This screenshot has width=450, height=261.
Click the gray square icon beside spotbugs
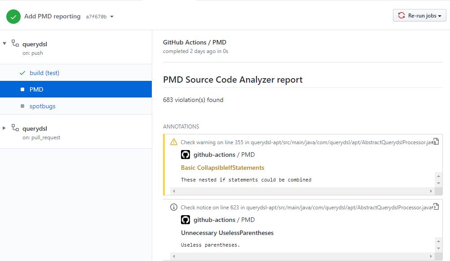pyautogui.click(x=22, y=106)
